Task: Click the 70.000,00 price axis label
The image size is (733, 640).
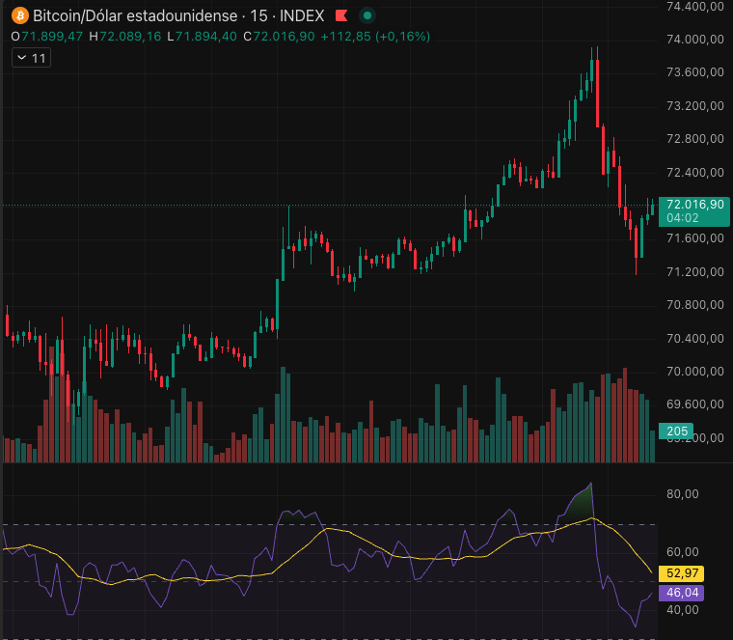Action: (694, 372)
